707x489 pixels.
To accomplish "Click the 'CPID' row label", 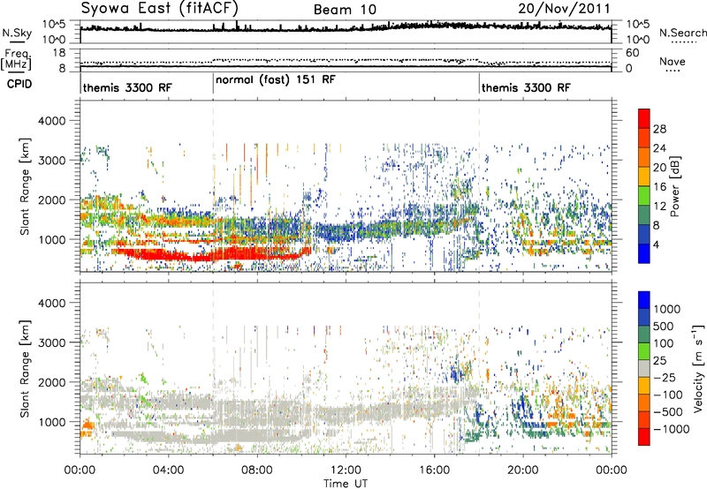I will [x=19, y=84].
